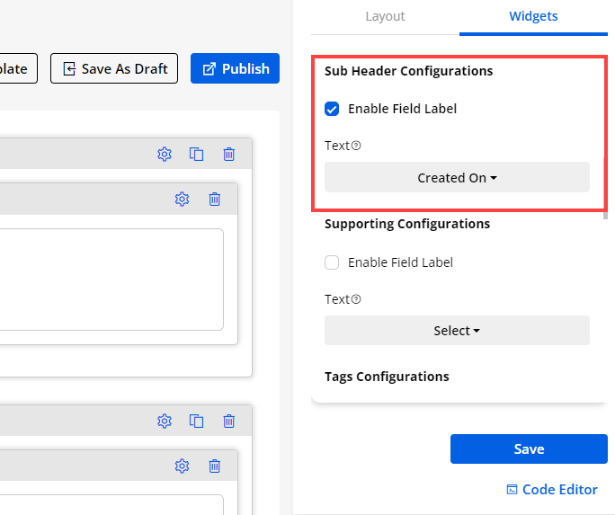The height and width of the screenshot is (515, 615).
Task: Open the Code Editor link
Action: pos(552,490)
